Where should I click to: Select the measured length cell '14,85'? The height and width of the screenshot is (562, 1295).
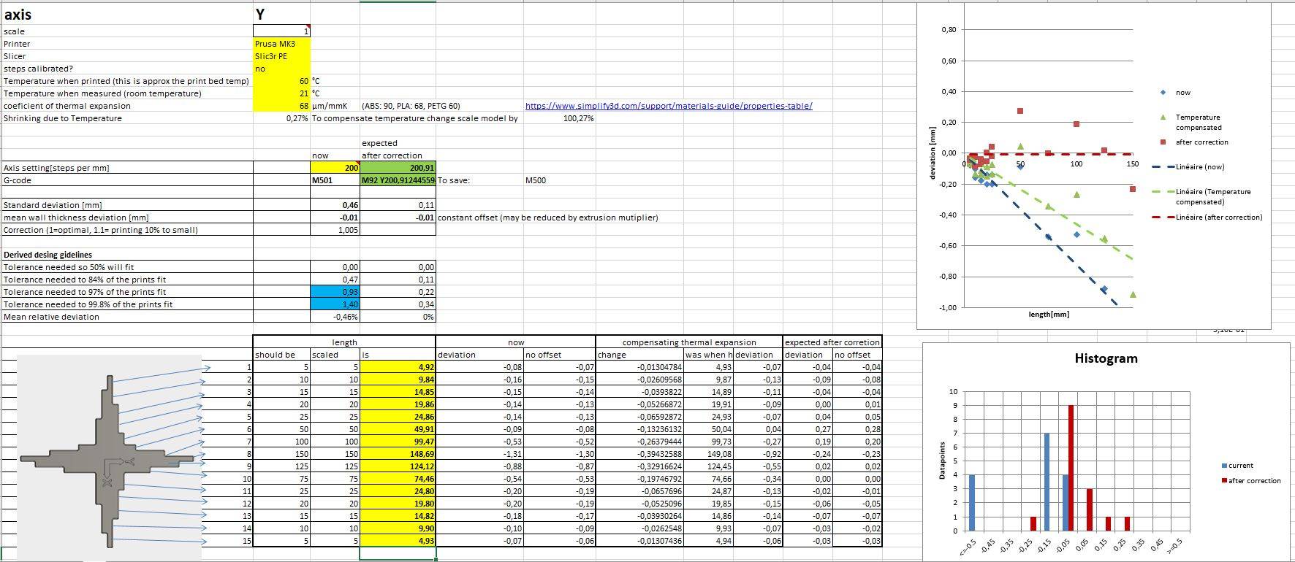(398, 392)
